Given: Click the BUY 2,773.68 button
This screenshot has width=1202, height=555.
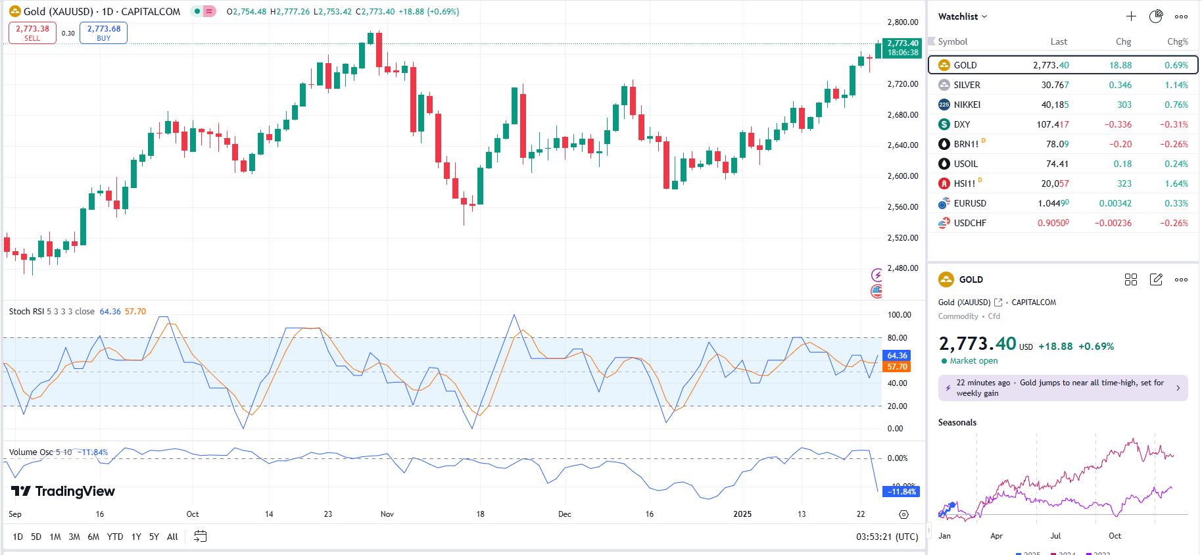Looking at the screenshot, I should [103, 33].
